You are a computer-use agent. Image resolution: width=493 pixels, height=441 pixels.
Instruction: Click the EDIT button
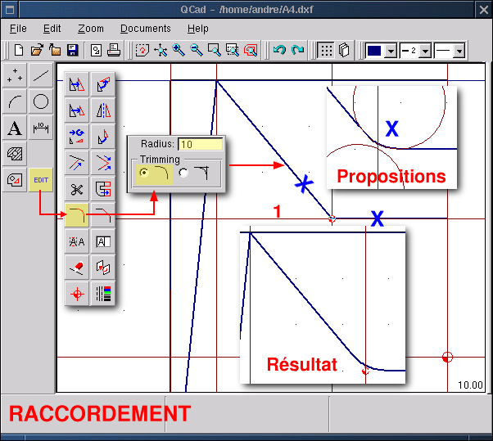pyautogui.click(x=41, y=179)
